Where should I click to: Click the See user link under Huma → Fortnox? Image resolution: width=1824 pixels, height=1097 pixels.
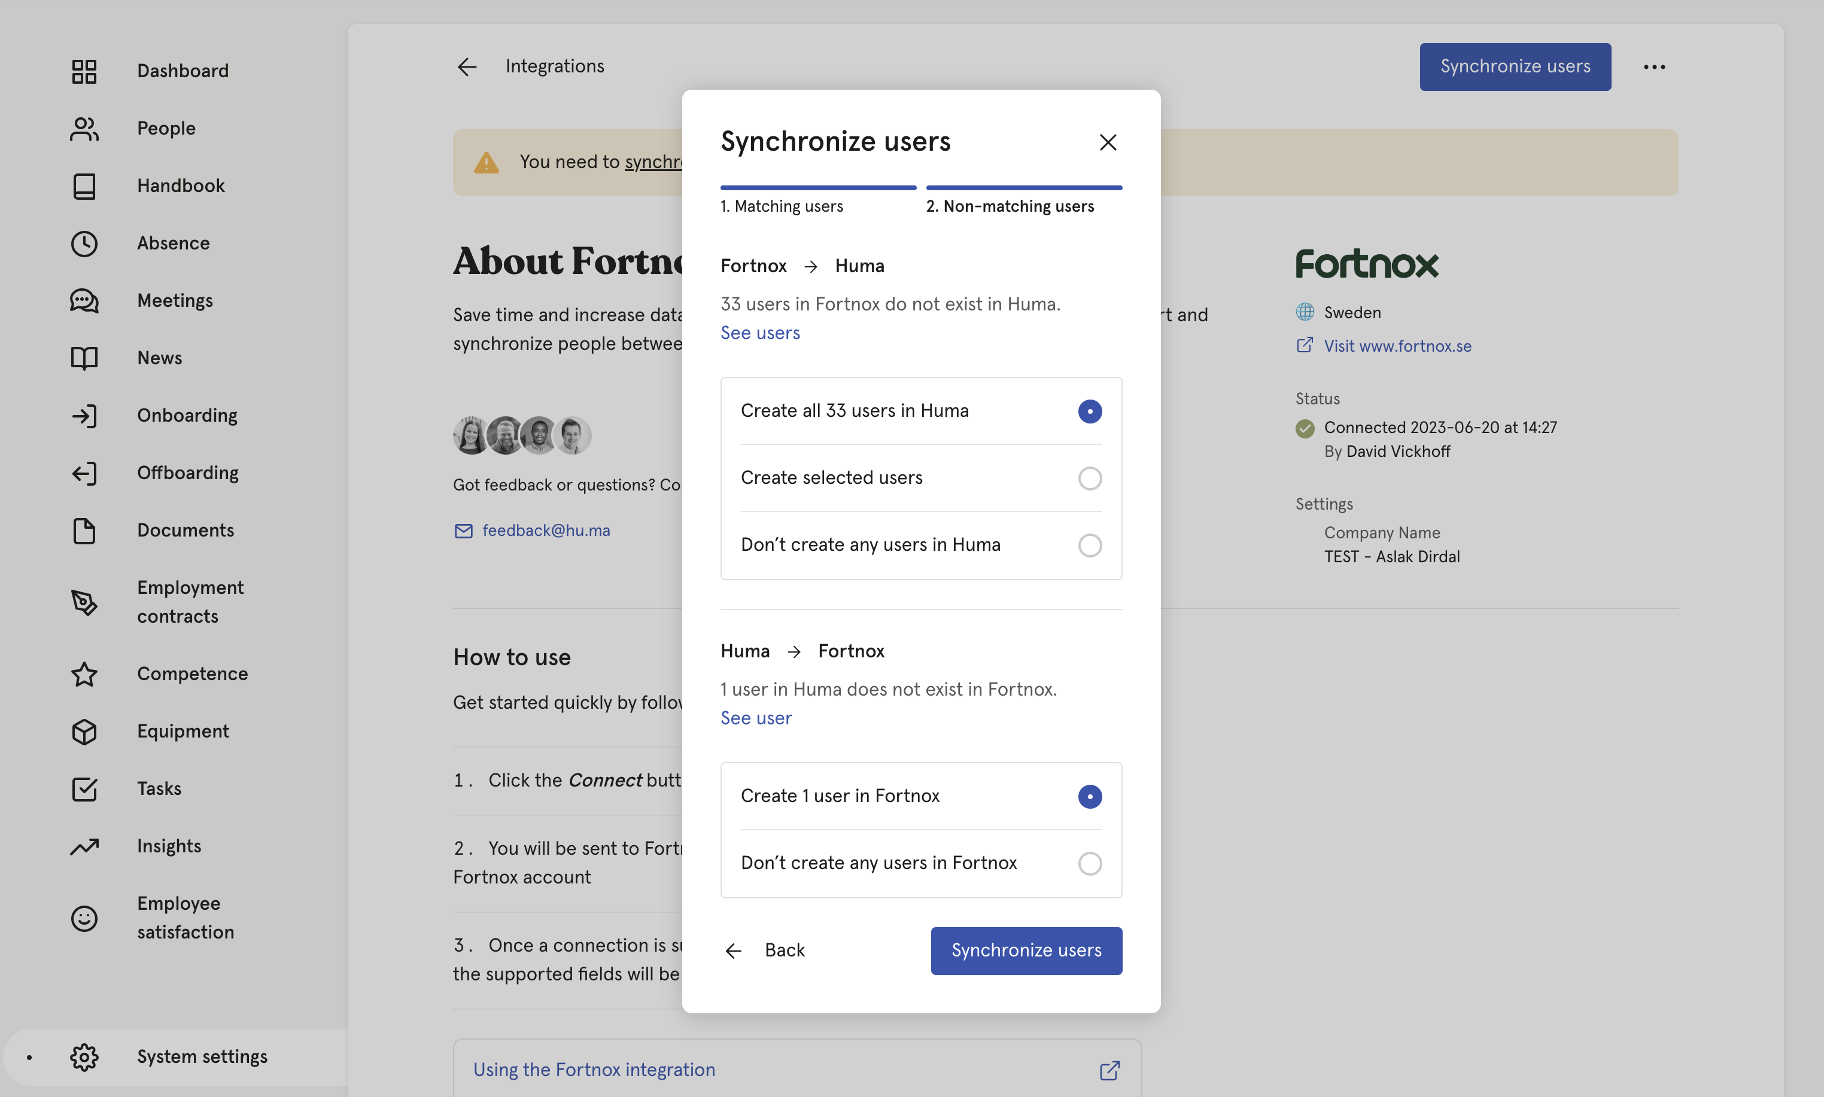(756, 718)
